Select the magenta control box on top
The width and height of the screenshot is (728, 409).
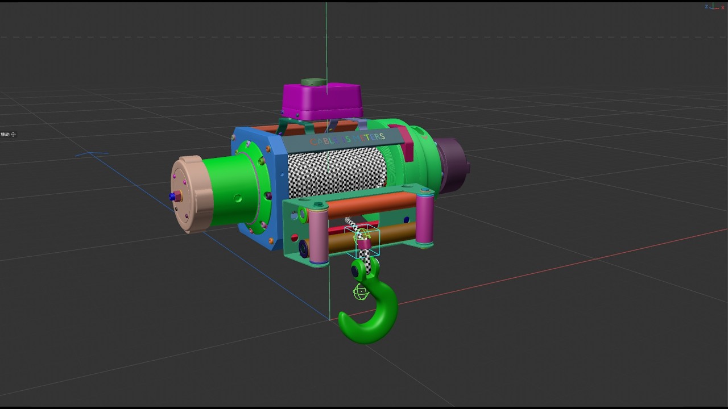[322, 102]
